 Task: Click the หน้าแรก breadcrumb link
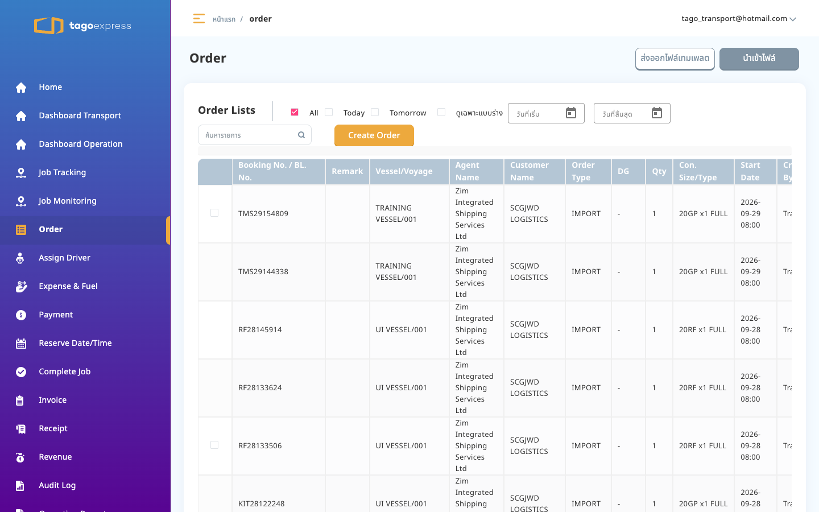point(224,19)
